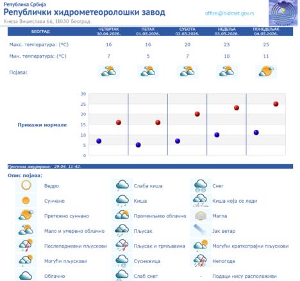The image size is (300, 281).
Task: Click the Пљусак и грмљавина legend icon
Action: point(122,245)
